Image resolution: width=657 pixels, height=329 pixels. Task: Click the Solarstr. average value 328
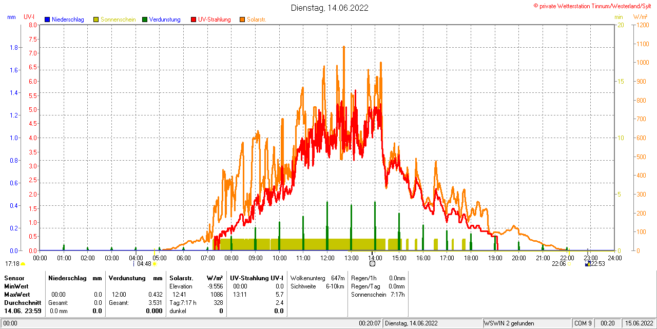click(219, 303)
